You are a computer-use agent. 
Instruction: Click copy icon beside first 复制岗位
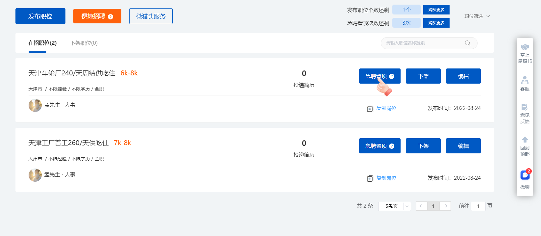pos(370,109)
